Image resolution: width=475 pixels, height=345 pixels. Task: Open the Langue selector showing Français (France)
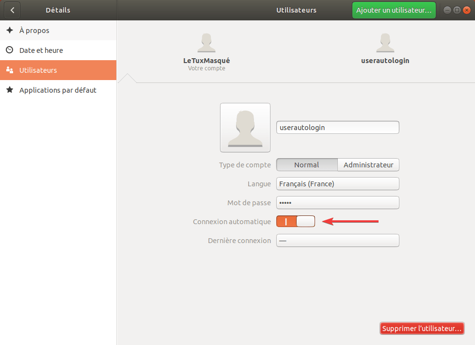click(337, 184)
